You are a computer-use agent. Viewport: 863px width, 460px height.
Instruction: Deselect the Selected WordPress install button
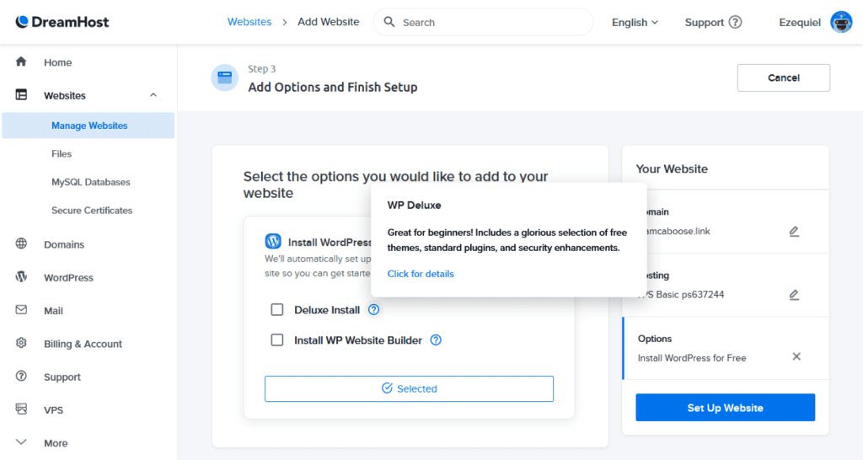[x=409, y=388]
